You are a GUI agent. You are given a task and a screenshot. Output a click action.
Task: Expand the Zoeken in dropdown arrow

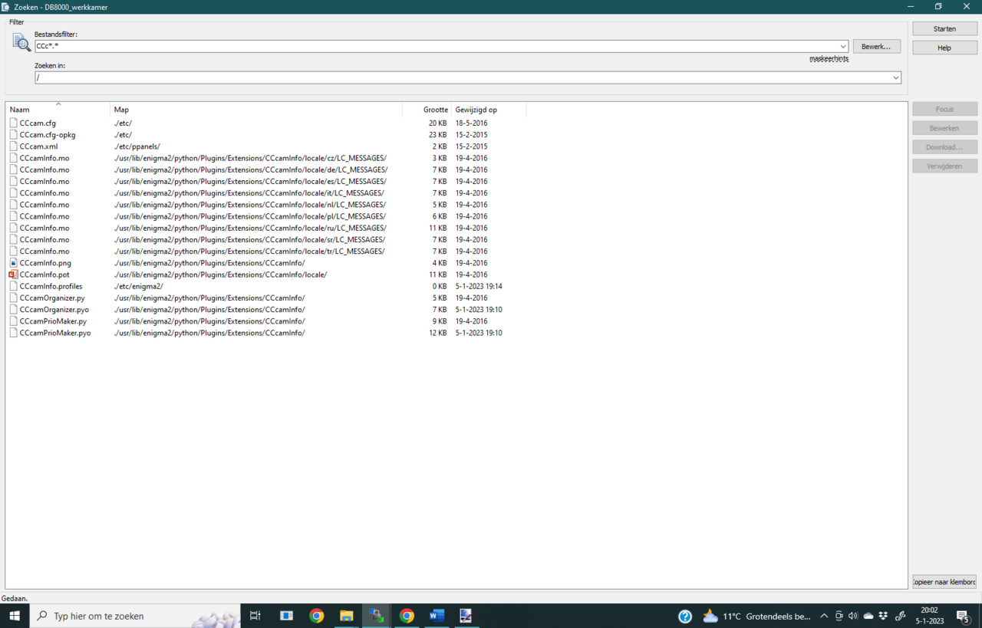(895, 77)
